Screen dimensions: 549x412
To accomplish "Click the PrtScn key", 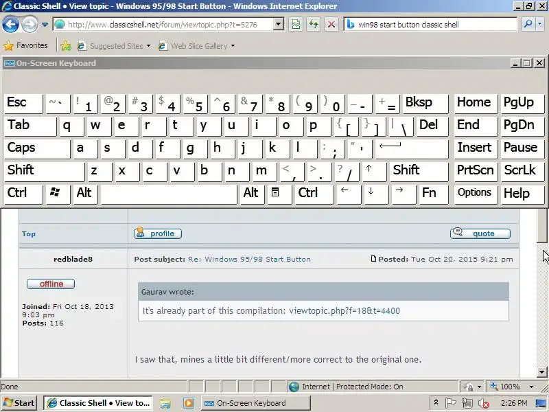I will pyautogui.click(x=476, y=172).
